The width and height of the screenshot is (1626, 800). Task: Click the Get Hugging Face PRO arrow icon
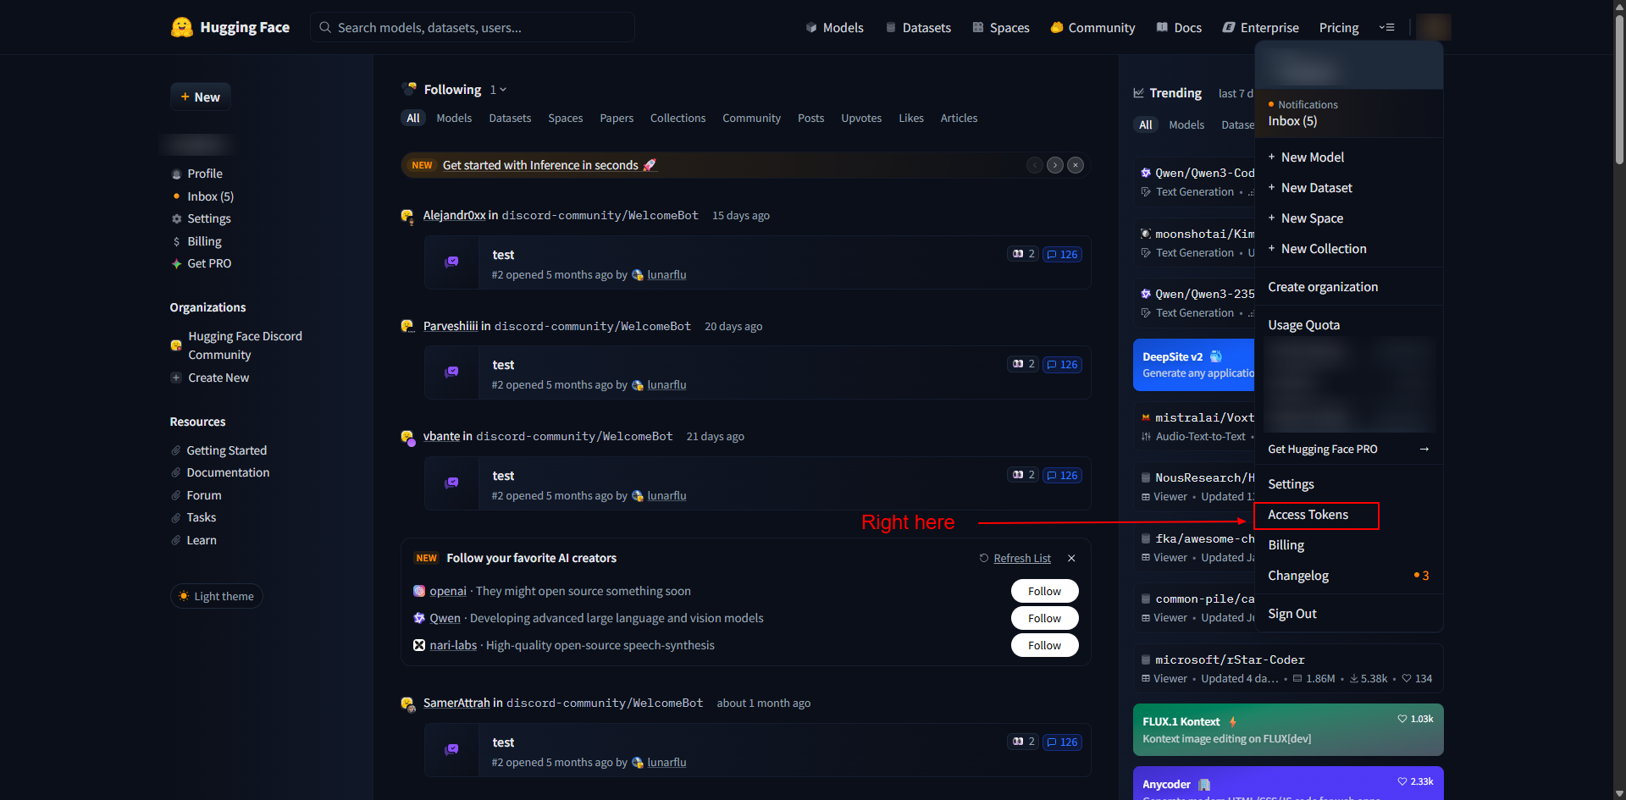pyautogui.click(x=1424, y=449)
